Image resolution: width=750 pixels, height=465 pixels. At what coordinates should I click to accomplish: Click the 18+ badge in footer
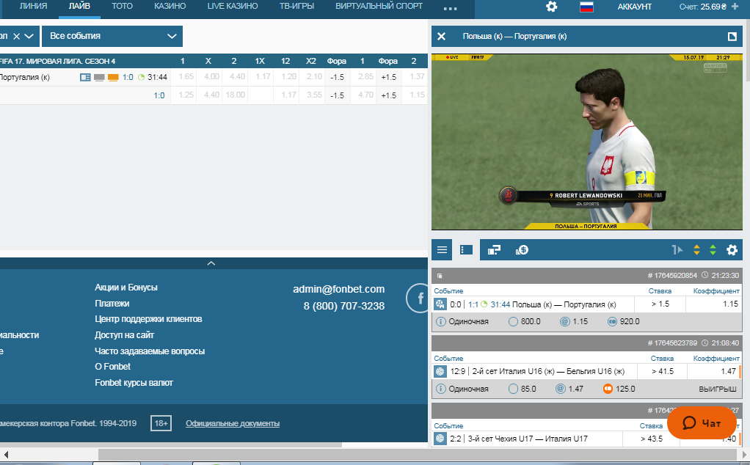tap(161, 423)
